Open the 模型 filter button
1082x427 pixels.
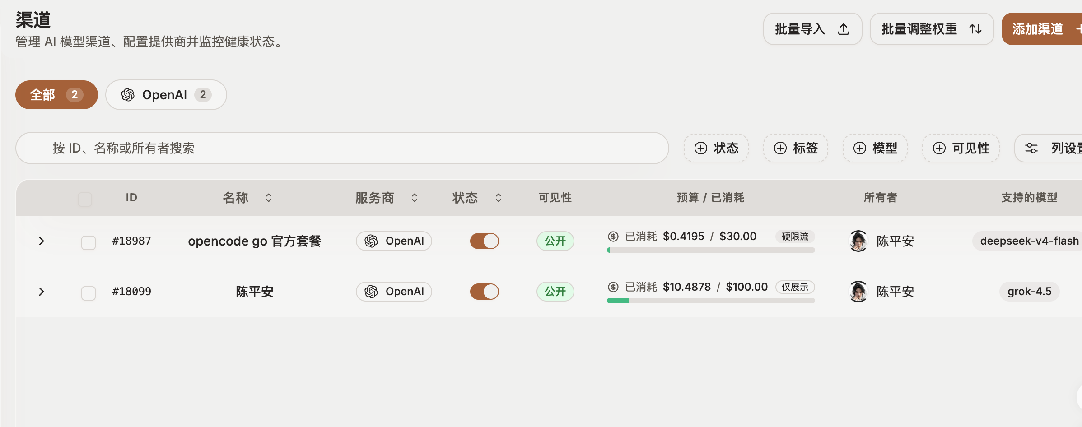pos(875,148)
